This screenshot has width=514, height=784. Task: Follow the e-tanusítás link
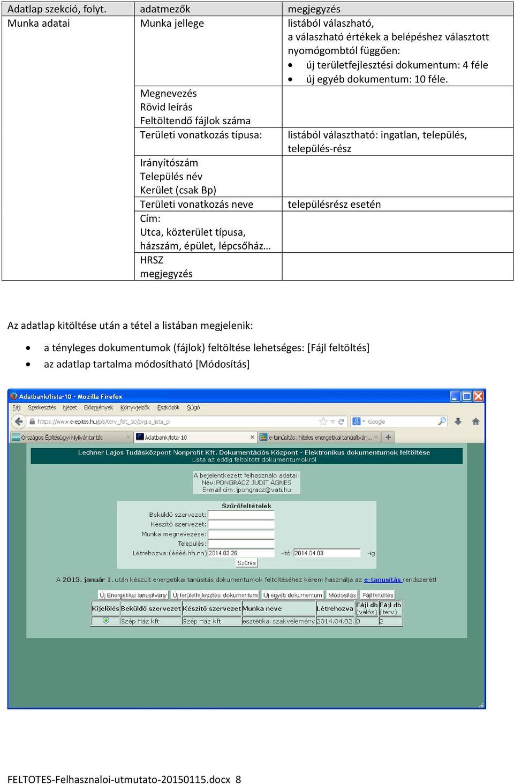[x=382, y=579]
